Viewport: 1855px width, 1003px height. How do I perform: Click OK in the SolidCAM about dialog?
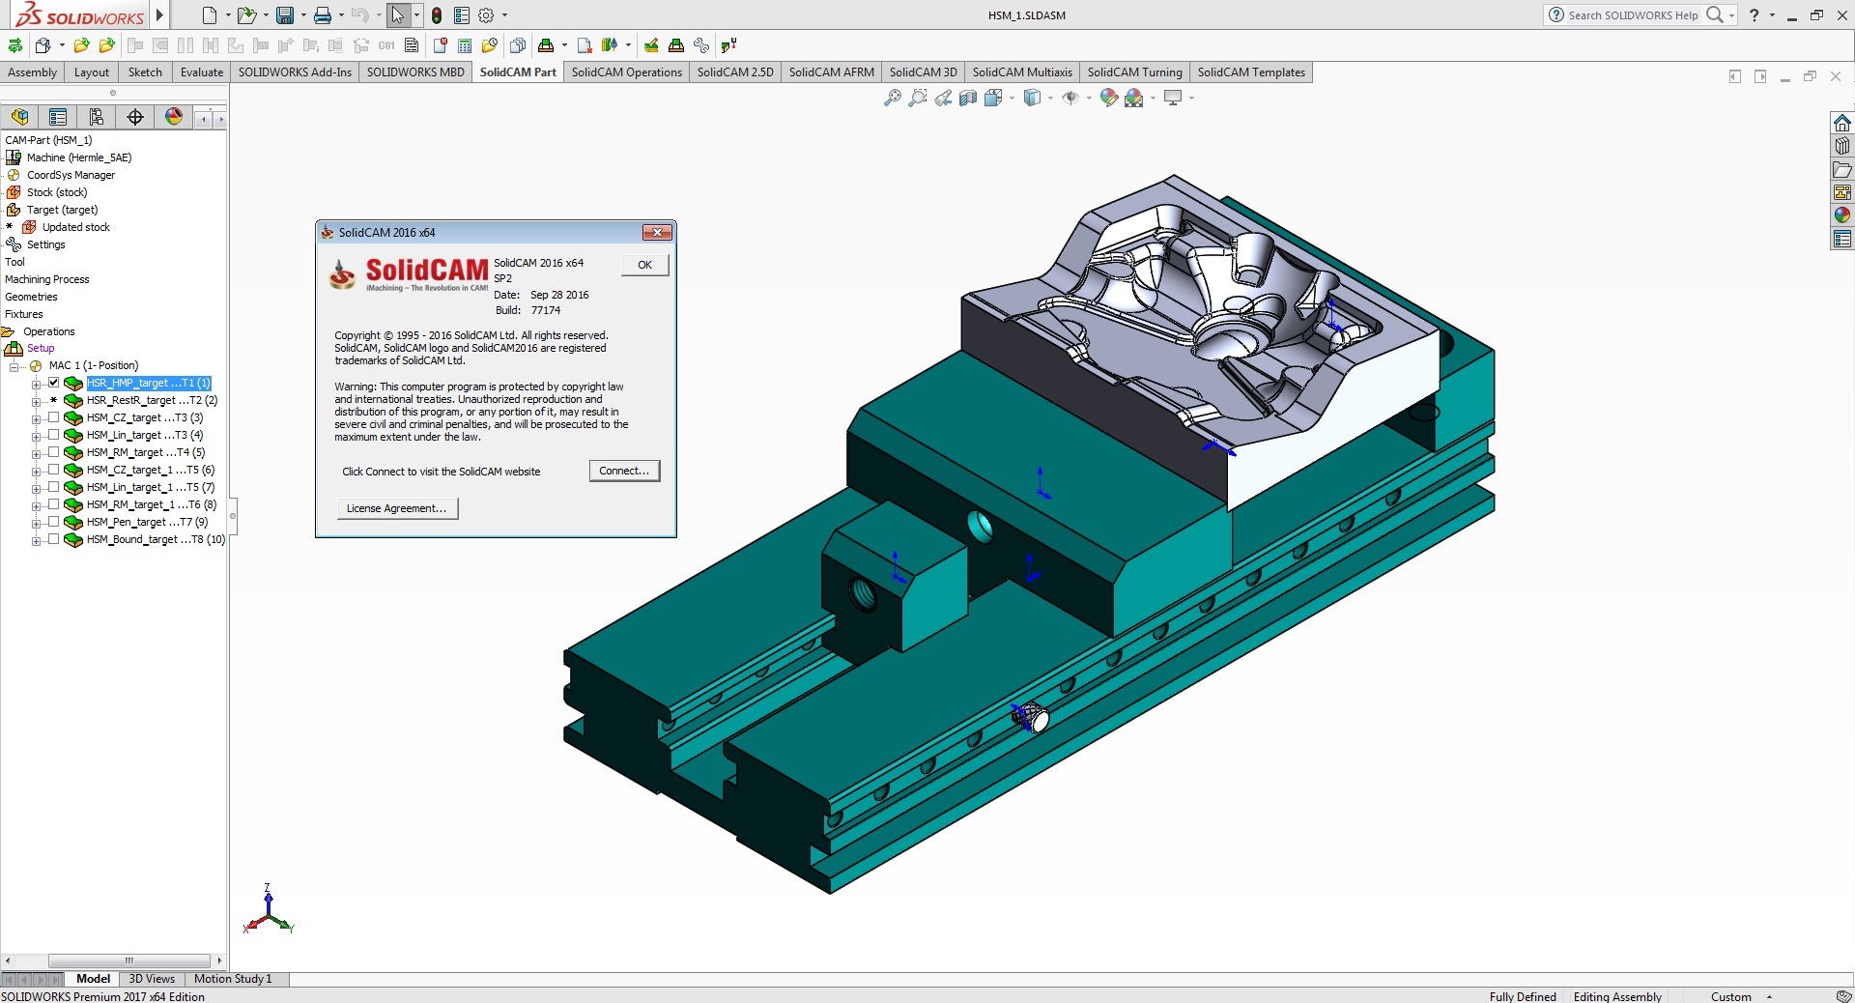(644, 265)
